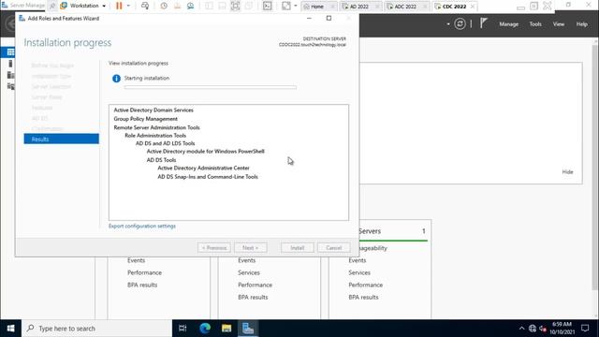
Task: Select the Dashboard icon in Server Manager sidebar
Action: tap(10, 52)
